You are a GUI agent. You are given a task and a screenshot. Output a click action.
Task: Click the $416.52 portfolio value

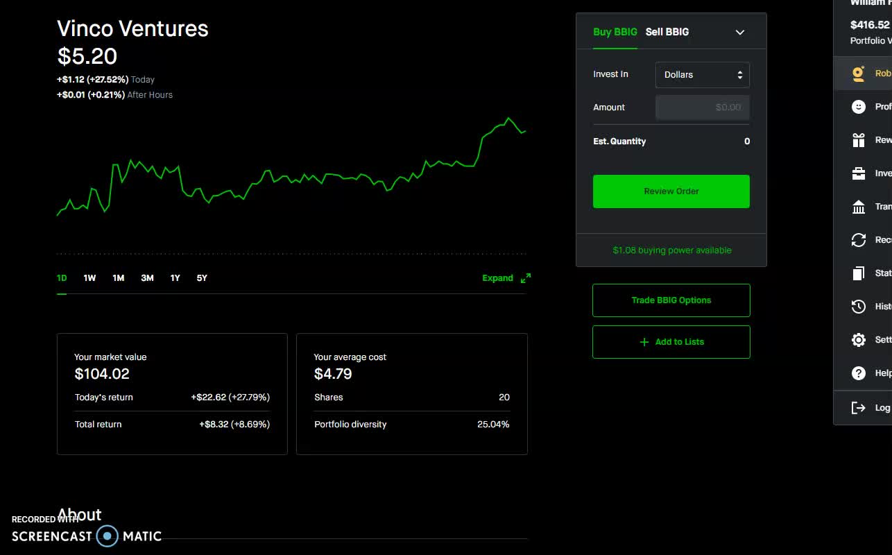click(x=870, y=25)
